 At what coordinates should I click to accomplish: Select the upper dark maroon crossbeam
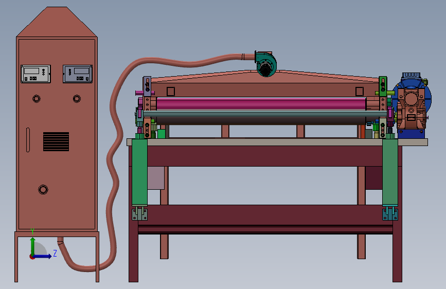click(264, 156)
